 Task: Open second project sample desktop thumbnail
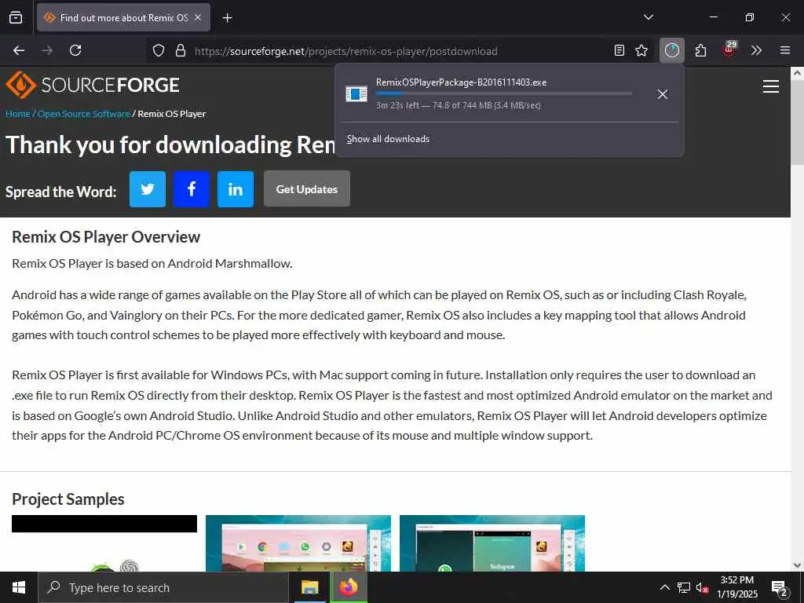click(298, 543)
